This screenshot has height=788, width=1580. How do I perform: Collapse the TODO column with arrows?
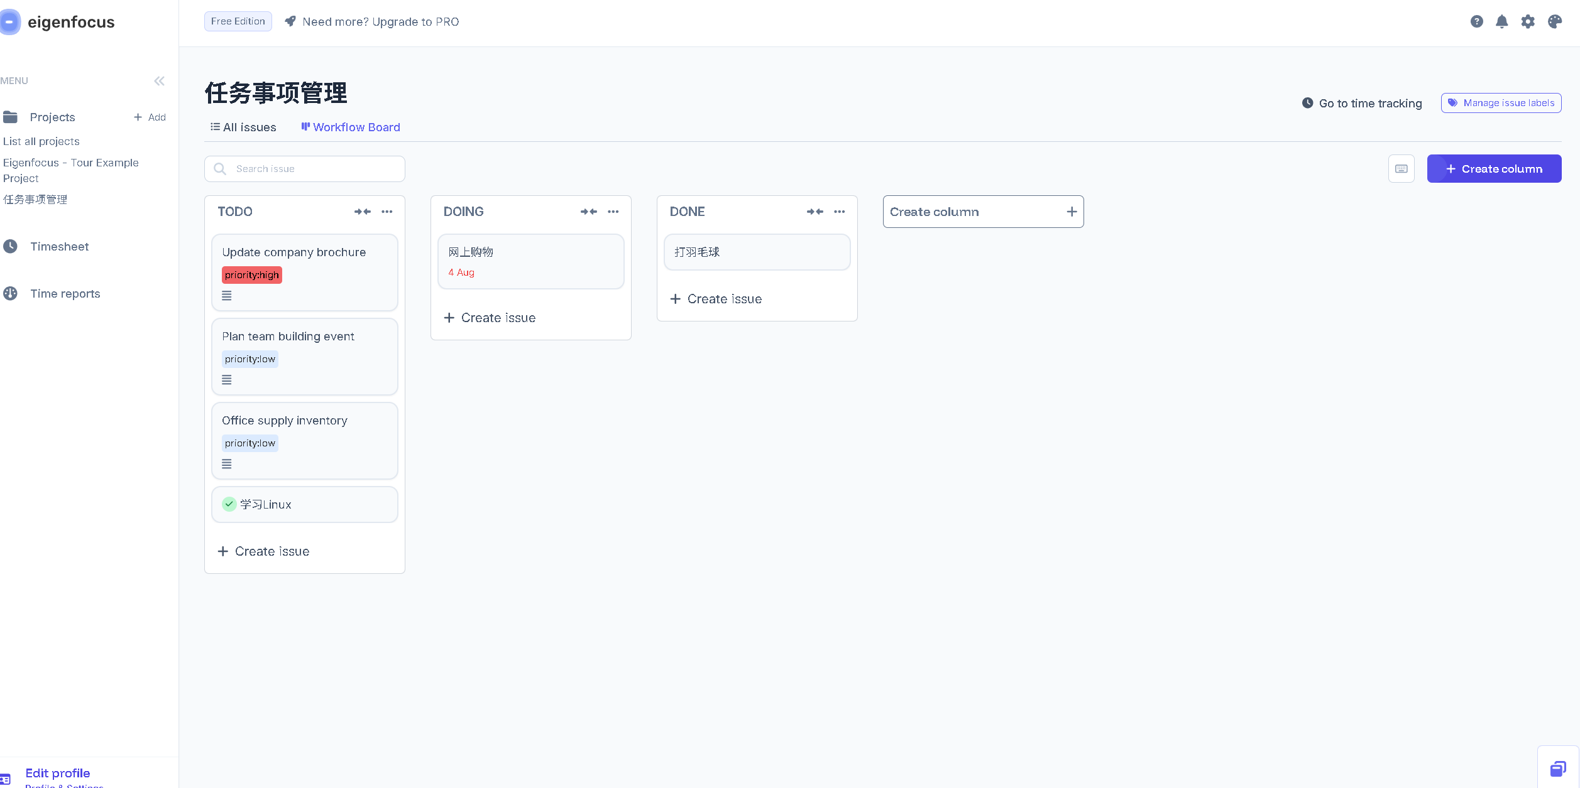click(363, 212)
